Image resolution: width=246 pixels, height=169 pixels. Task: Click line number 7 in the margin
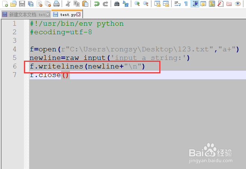[15, 75]
